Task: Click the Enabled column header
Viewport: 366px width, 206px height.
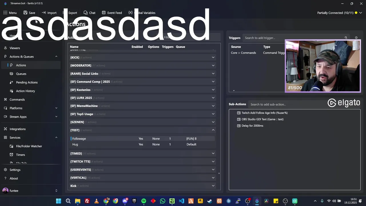Action: 137,47
